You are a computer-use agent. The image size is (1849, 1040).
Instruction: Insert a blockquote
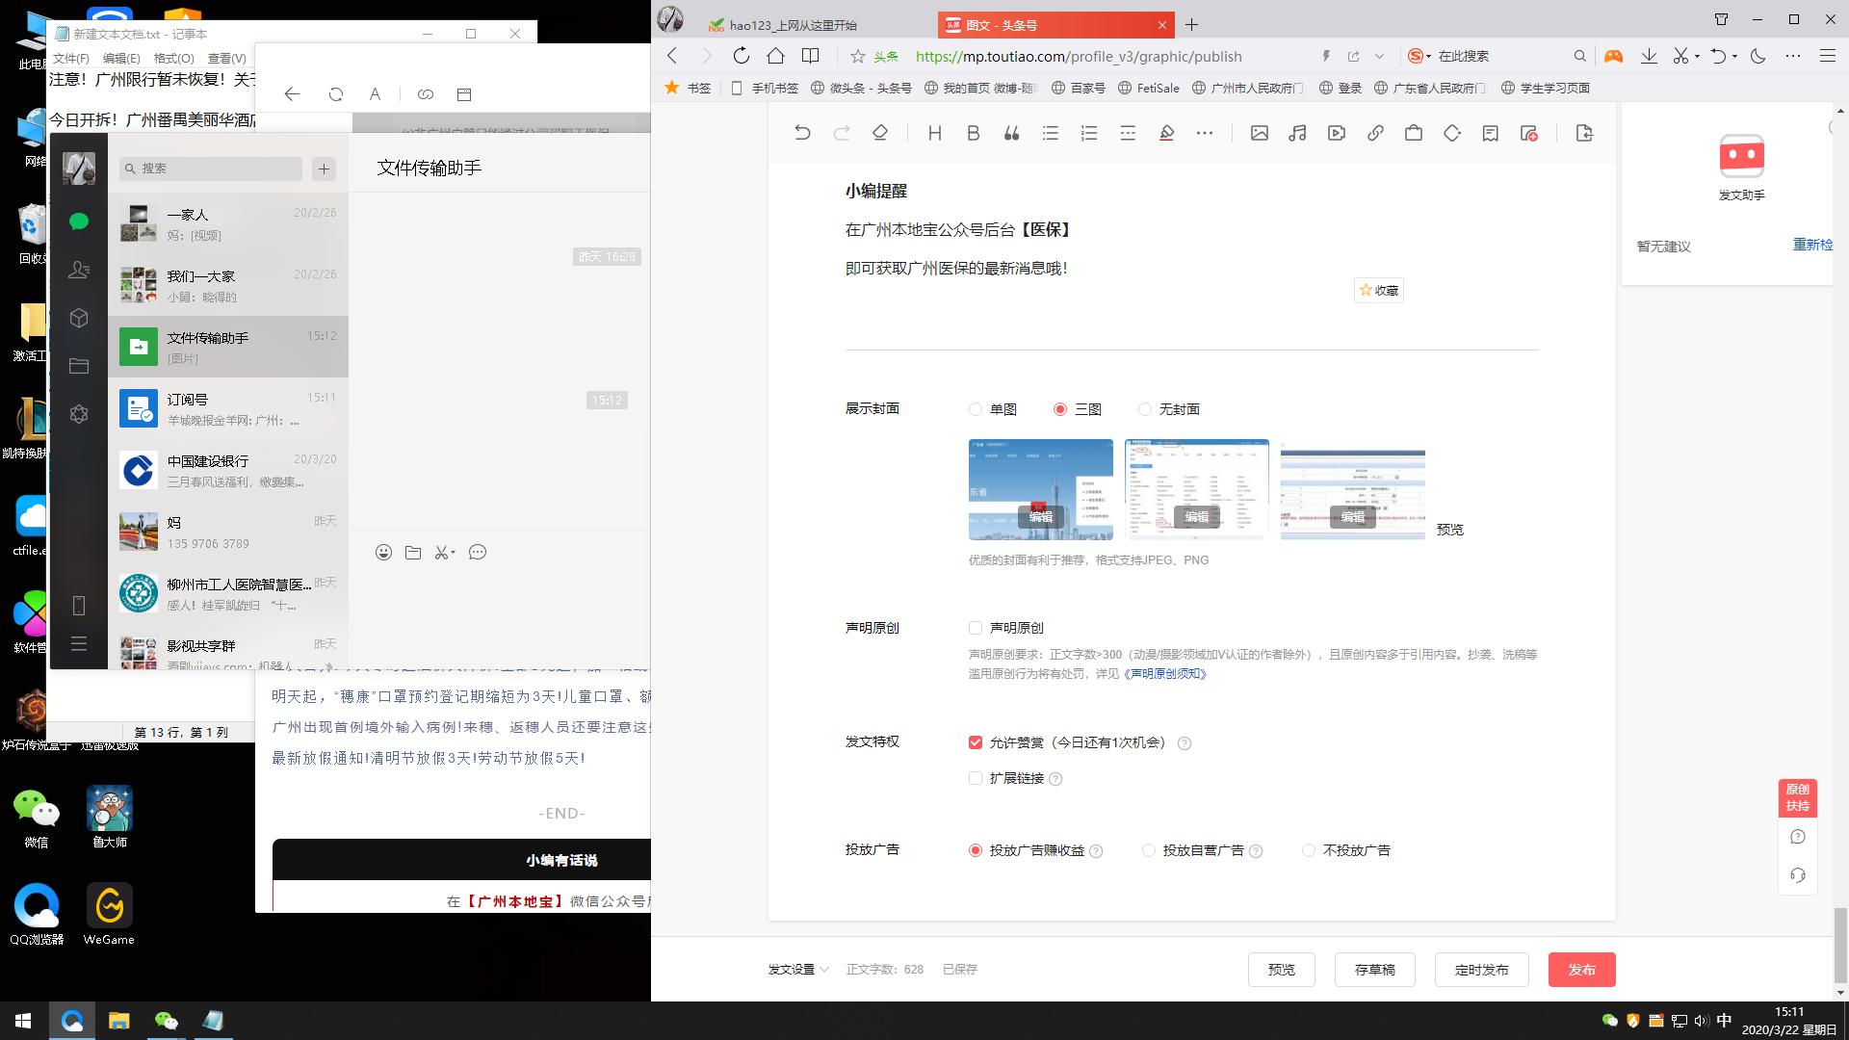click(x=1011, y=133)
